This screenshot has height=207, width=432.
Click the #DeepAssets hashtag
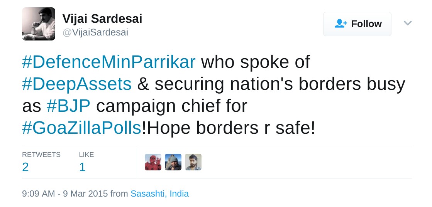tap(77, 84)
